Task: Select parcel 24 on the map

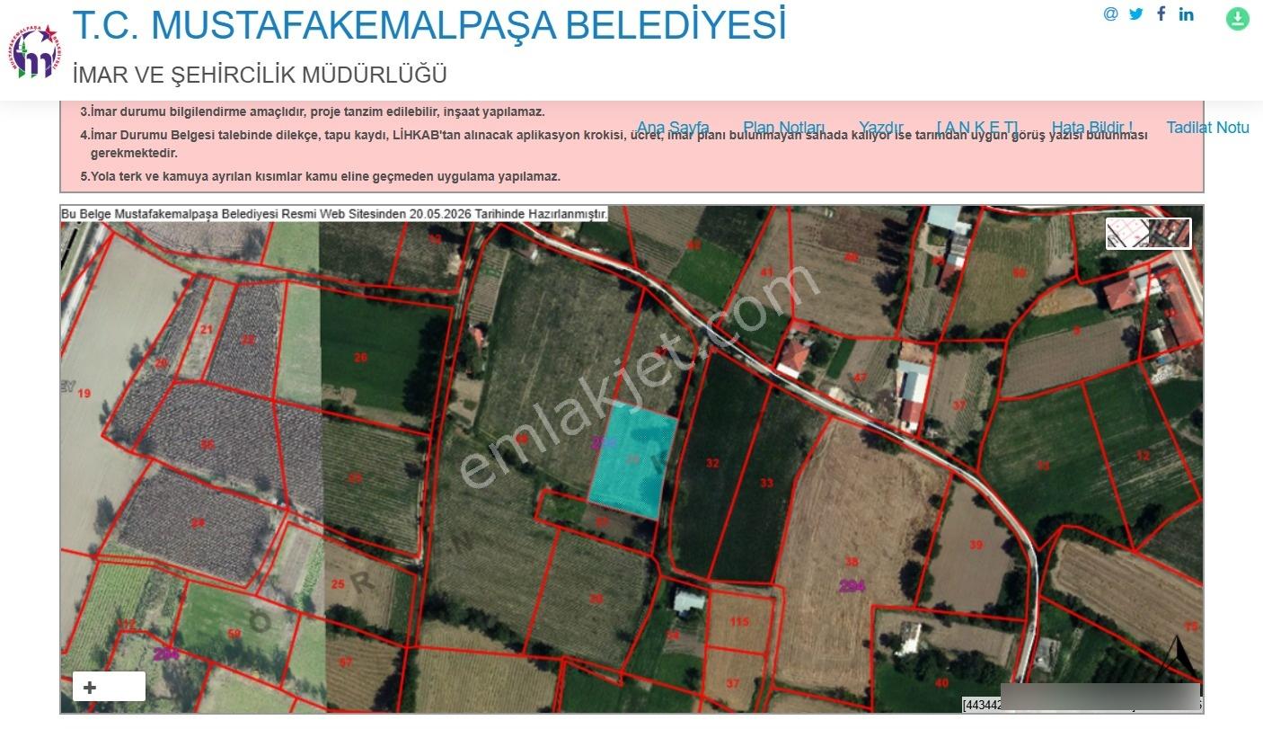Action: pyautogui.click(x=198, y=523)
